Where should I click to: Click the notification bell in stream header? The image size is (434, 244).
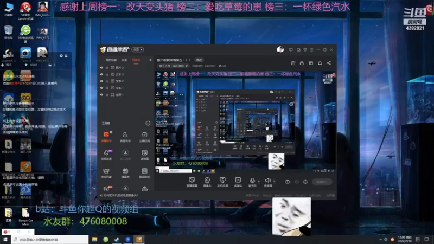coord(320,63)
